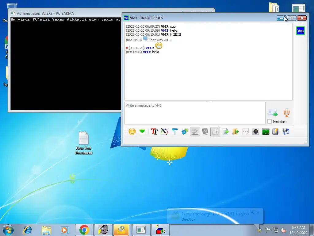The image size is (314, 236).
Task: Toggle the music note beep-on-message button
Action: (215, 132)
